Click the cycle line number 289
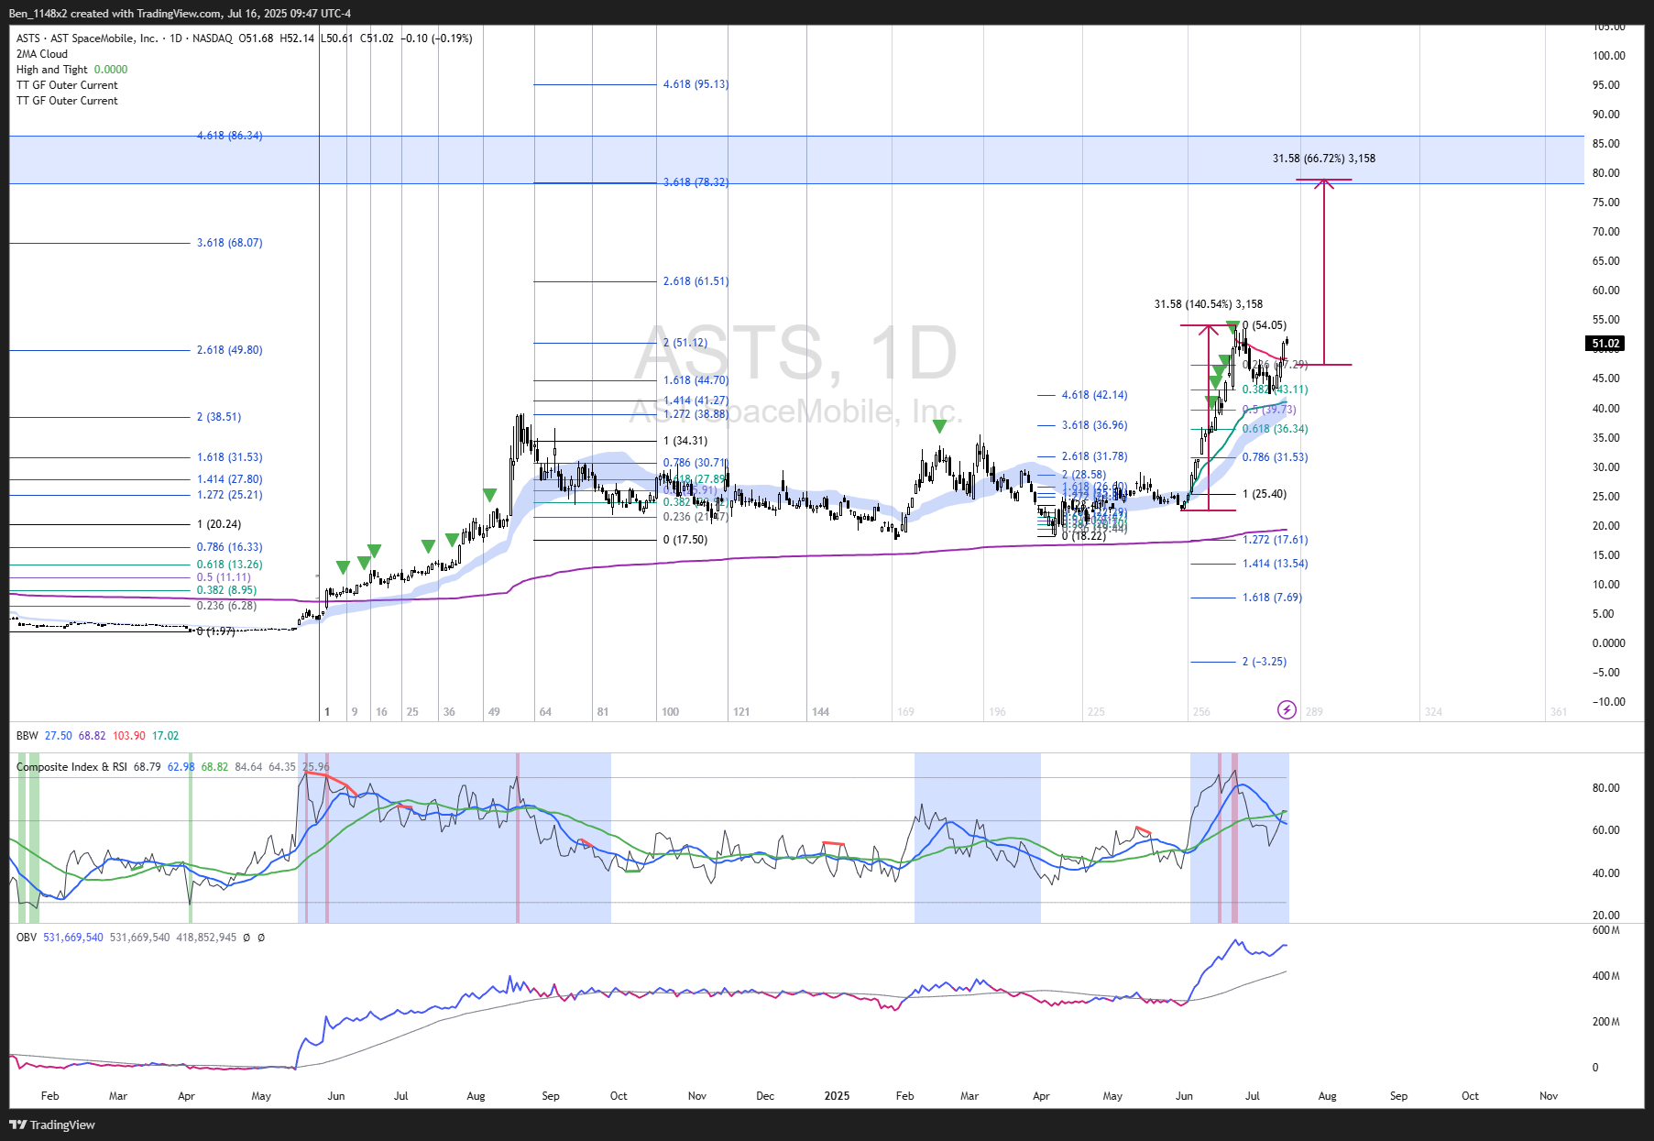 [x=1314, y=712]
